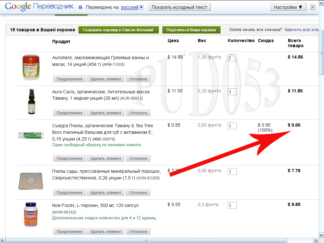324x243 pixels.
Task: Open Now Foods L-Tyrosine bottle thumbnail
Action: point(31,215)
